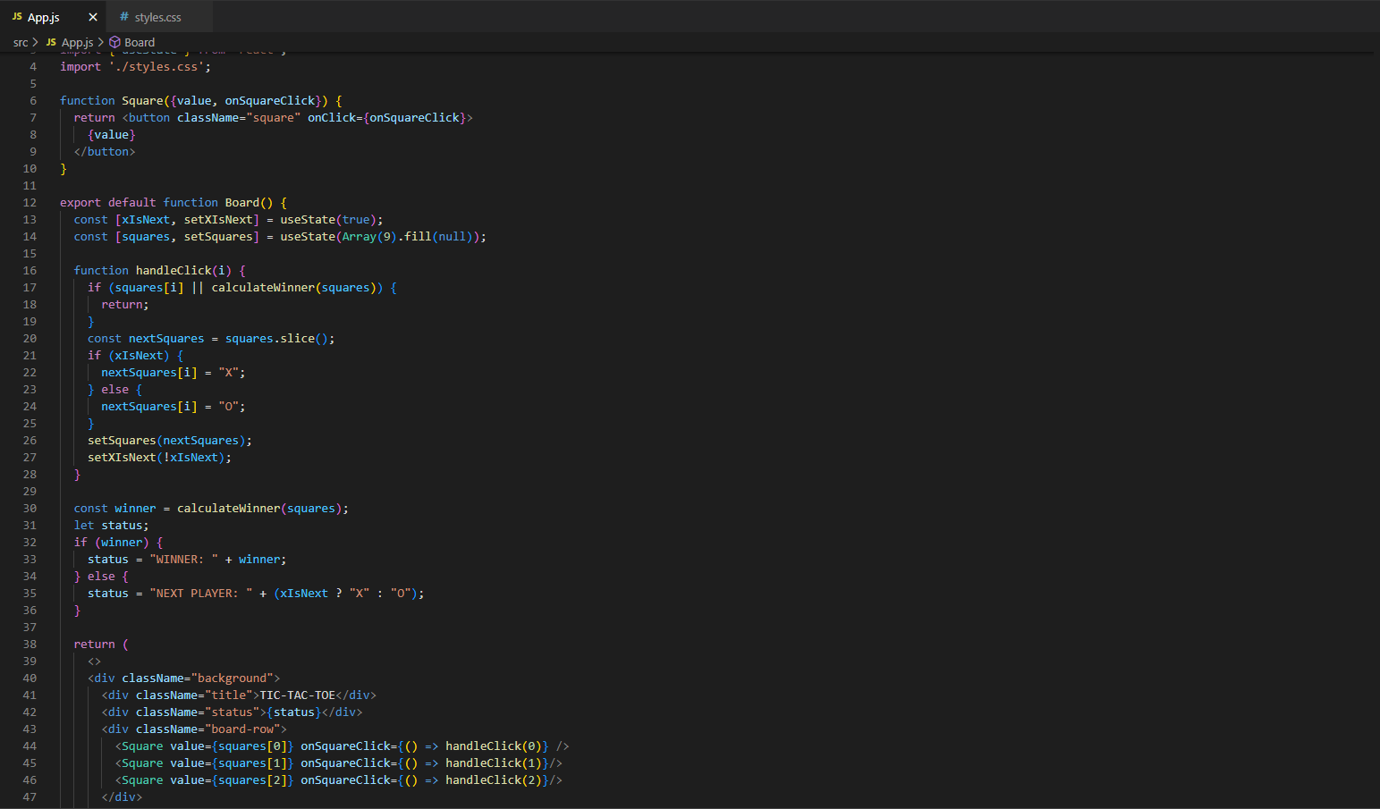Open the src breadcrumb folder
Image resolution: width=1380 pixels, height=809 pixels.
point(21,42)
